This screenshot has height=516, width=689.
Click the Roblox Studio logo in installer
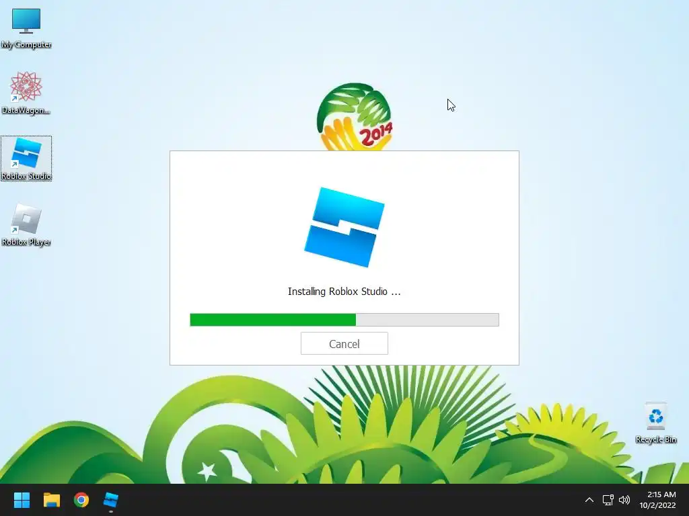click(344, 227)
